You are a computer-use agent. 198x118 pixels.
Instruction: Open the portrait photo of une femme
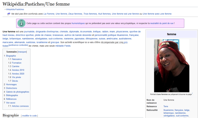click(172, 66)
